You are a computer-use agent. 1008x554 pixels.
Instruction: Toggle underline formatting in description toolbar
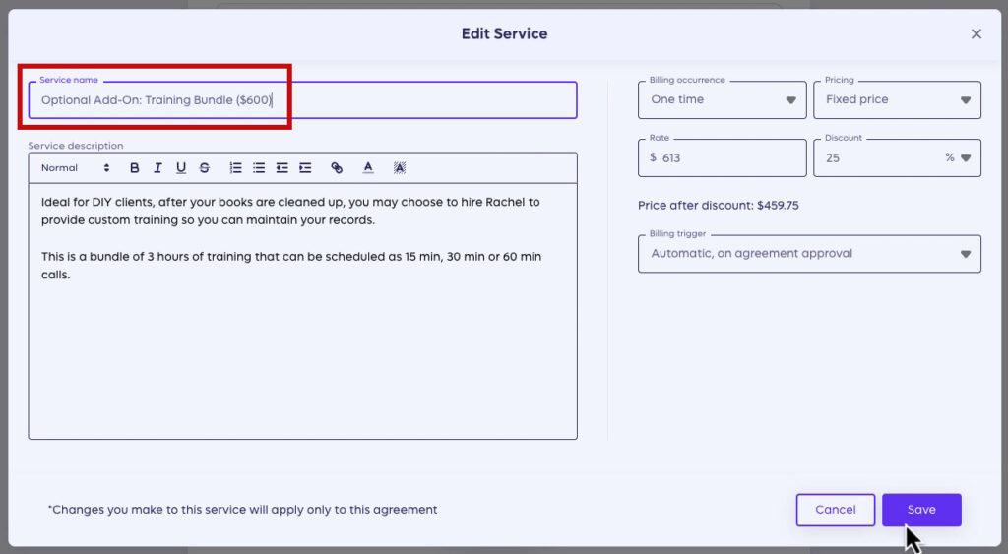181,167
